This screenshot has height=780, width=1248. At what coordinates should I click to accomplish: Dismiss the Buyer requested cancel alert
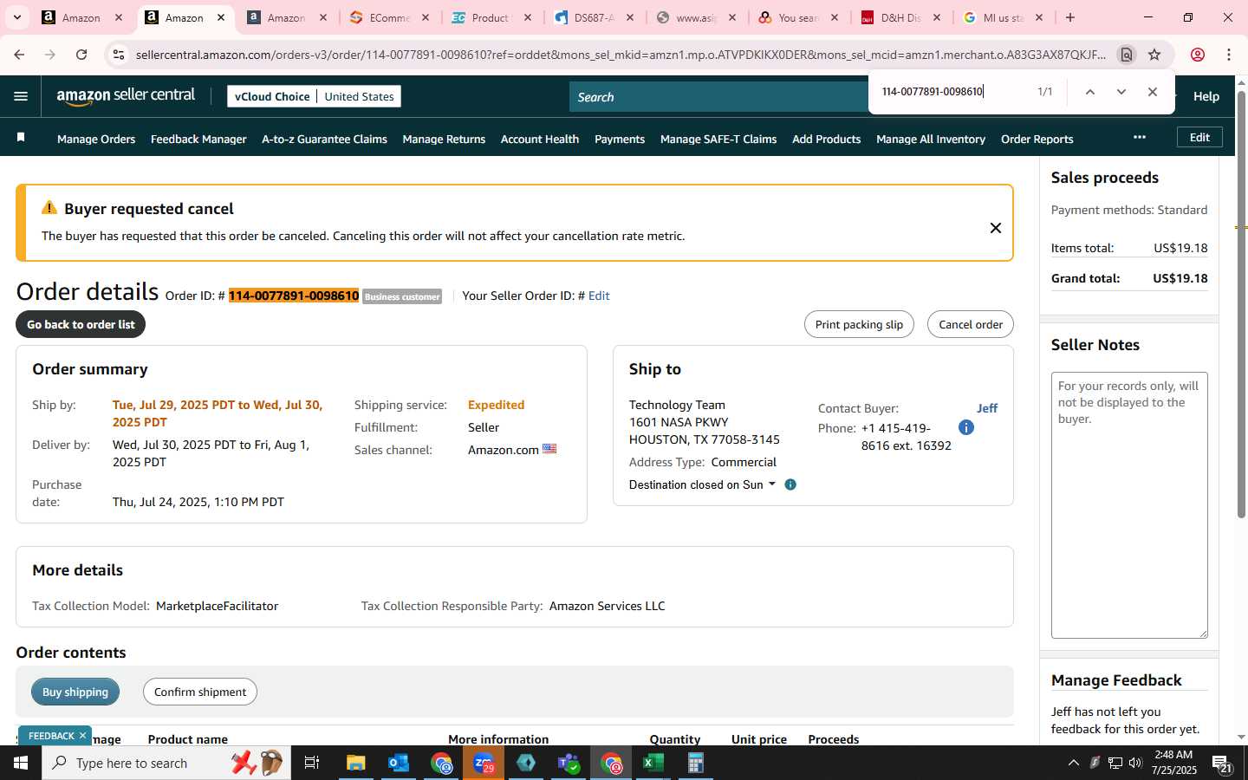click(x=996, y=228)
